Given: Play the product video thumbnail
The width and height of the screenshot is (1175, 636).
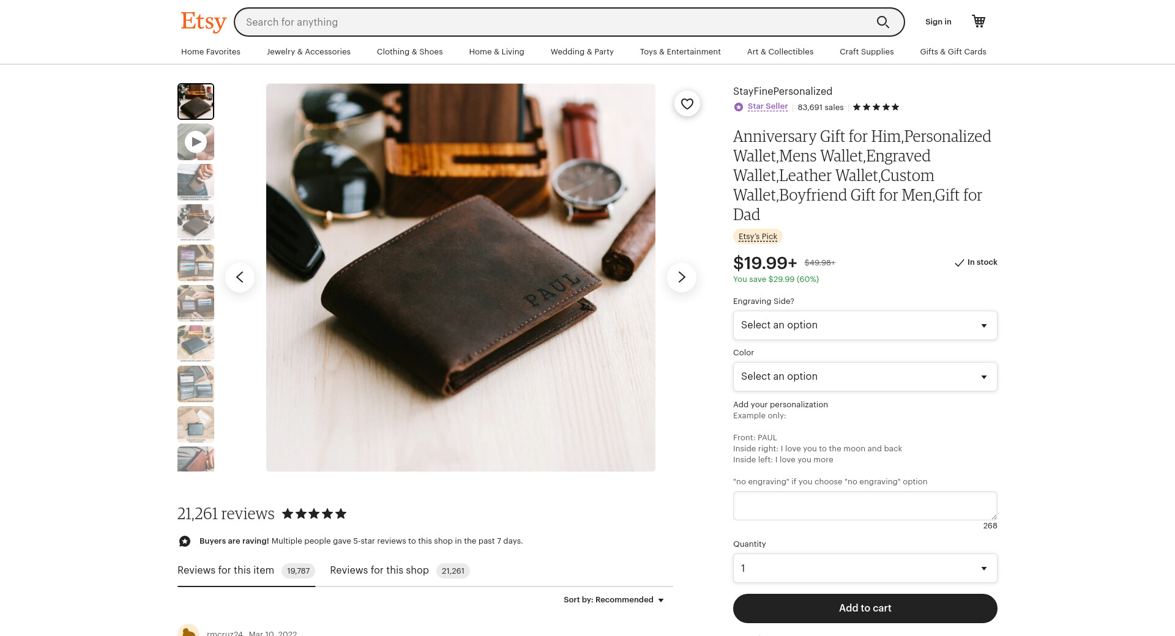Looking at the screenshot, I should pos(196,142).
